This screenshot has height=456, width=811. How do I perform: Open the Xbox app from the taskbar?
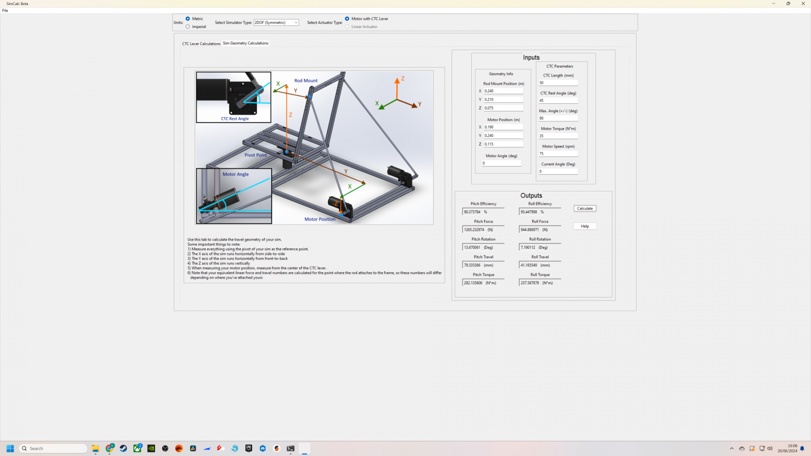137,448
